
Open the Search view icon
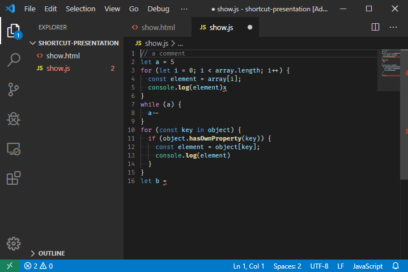pos(14,59)
